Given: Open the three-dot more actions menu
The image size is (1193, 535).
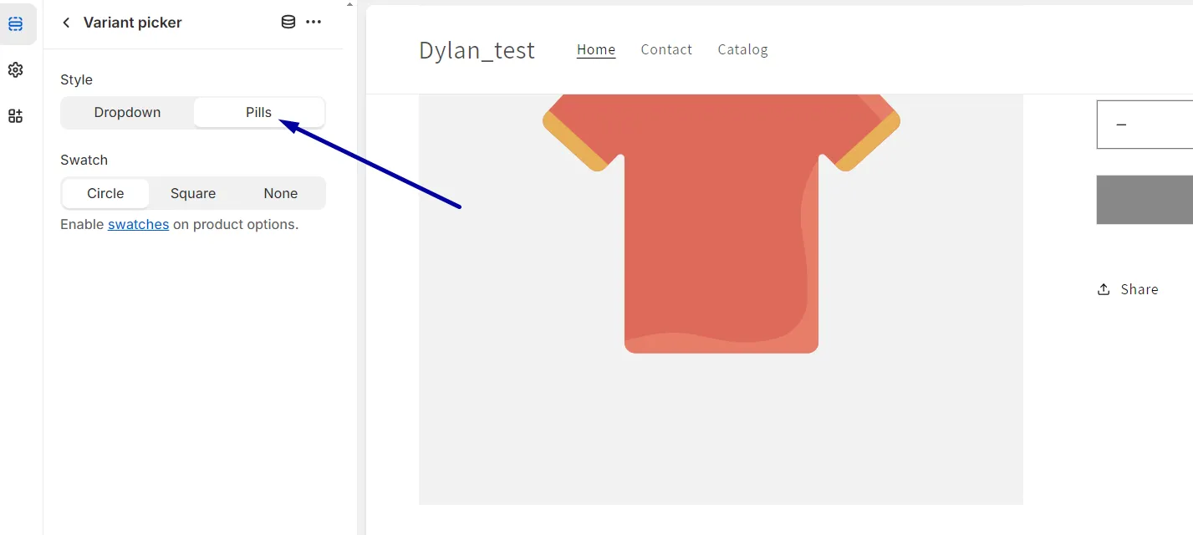Looking at the screenshot, I should coord(314,23).
